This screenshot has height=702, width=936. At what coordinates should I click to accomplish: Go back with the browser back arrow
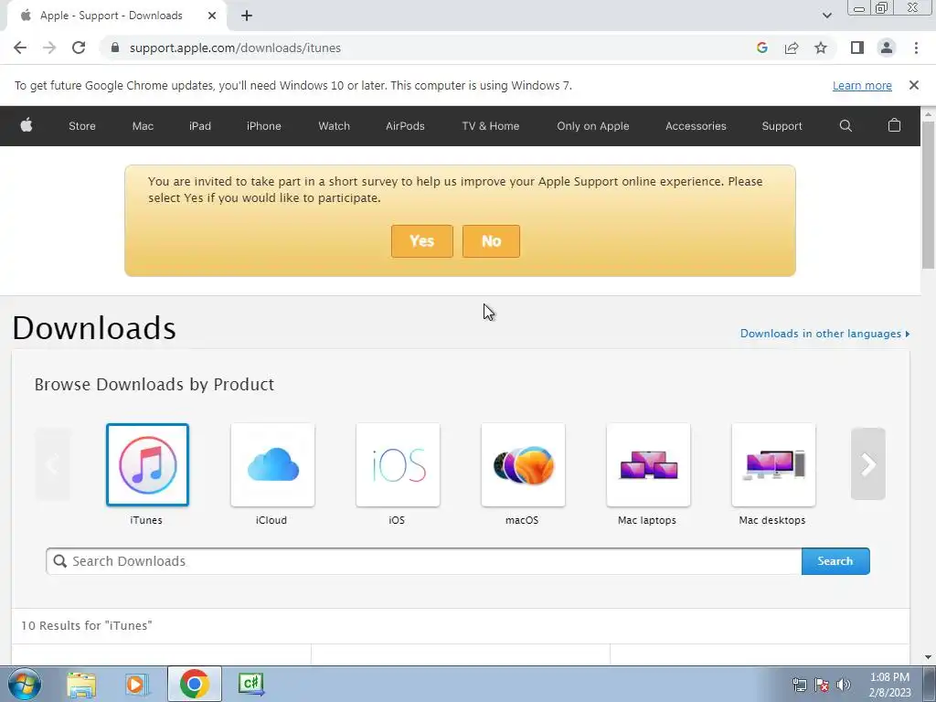pos(20,48)
